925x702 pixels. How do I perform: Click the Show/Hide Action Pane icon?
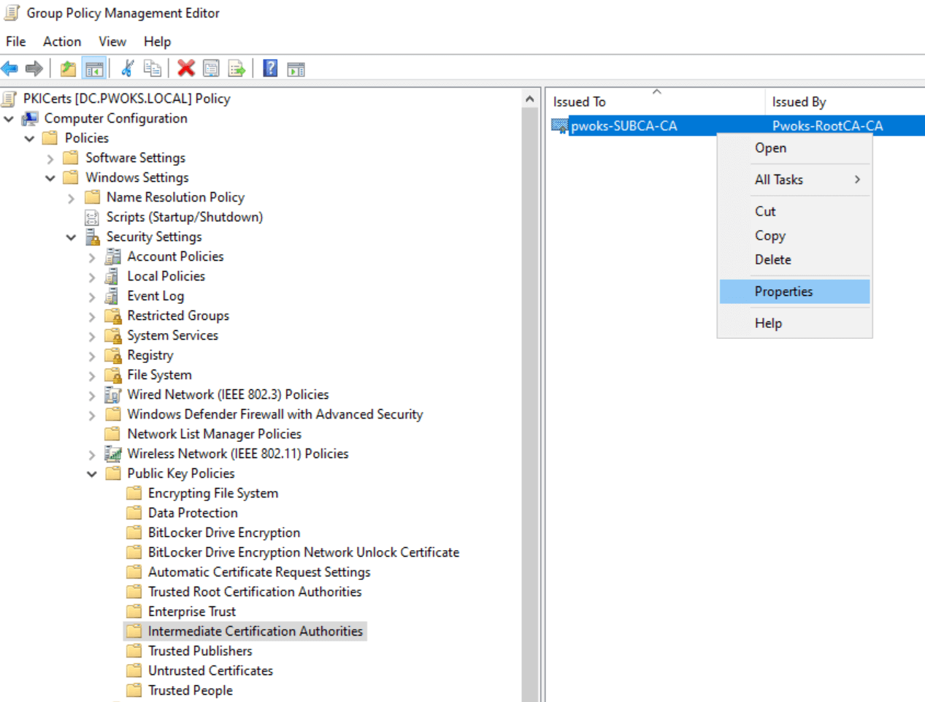(x=296, y=69)
